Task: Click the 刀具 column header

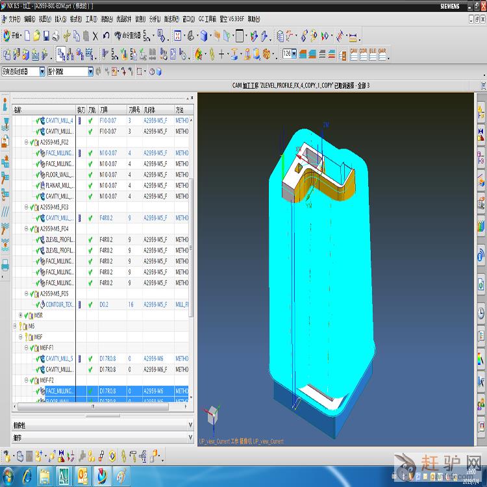Action: 104,110
